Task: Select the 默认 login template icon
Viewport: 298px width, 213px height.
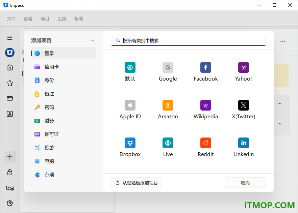Action: [x=130, y=67]
